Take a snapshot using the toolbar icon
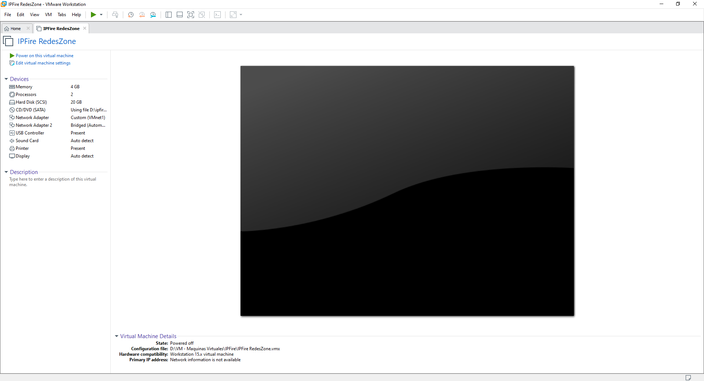This screenshot has width=704, height=381. [x=131, y=15]
